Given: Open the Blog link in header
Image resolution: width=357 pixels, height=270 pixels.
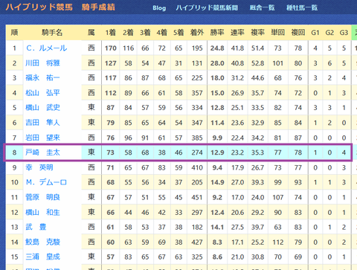Looking at the screenshot, I should [x=159, y=8].
